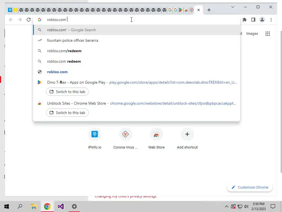Click the Google G icon in address bar
Viewport: 282px width, 212px height.
tap(40, 20)
